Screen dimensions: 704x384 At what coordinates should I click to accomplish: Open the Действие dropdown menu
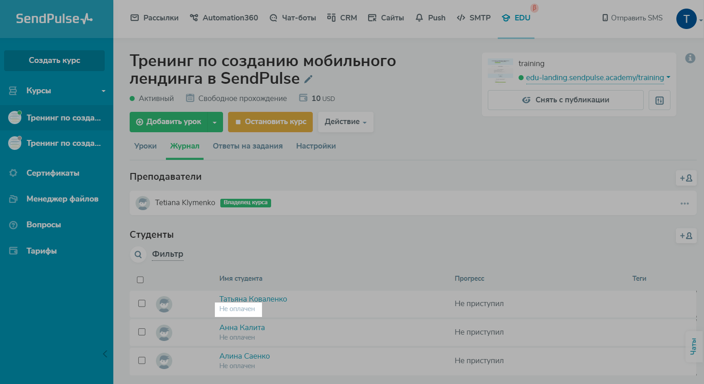pos(346,122)
